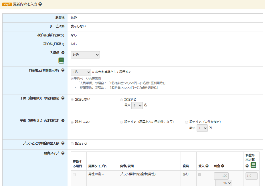Screen dimensions: 265x186
Task: Select 設定する for 子供（寝具あり）の定員設定
Action: click(x=121, y=100)
